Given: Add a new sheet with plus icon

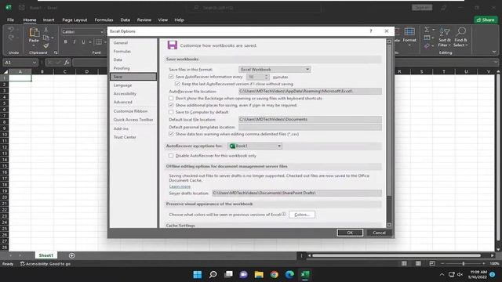Looking at the screenshot, I should coord(71,255).
